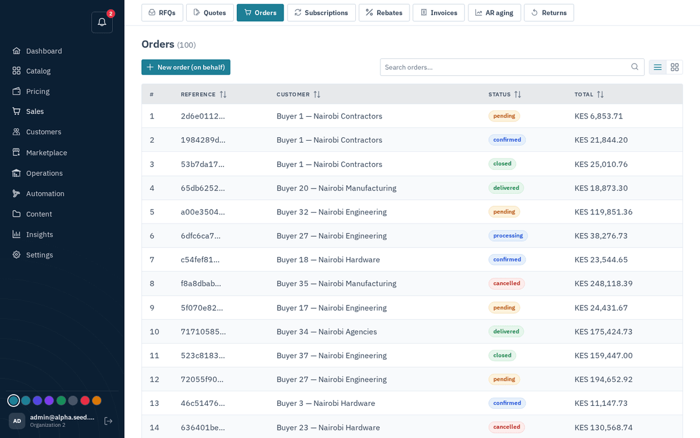
Task: Click the Marketplace store icon
Action: (x=16, y=152)
